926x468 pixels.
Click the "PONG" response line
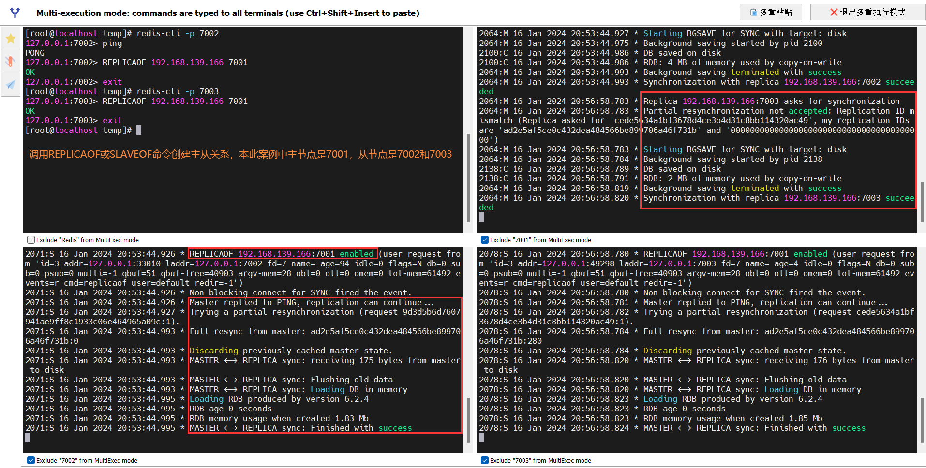tap(35, 53)
